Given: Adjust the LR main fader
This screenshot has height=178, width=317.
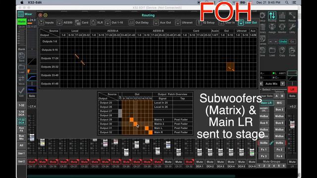Looking at the screenshot, I should tap(292, 125).
